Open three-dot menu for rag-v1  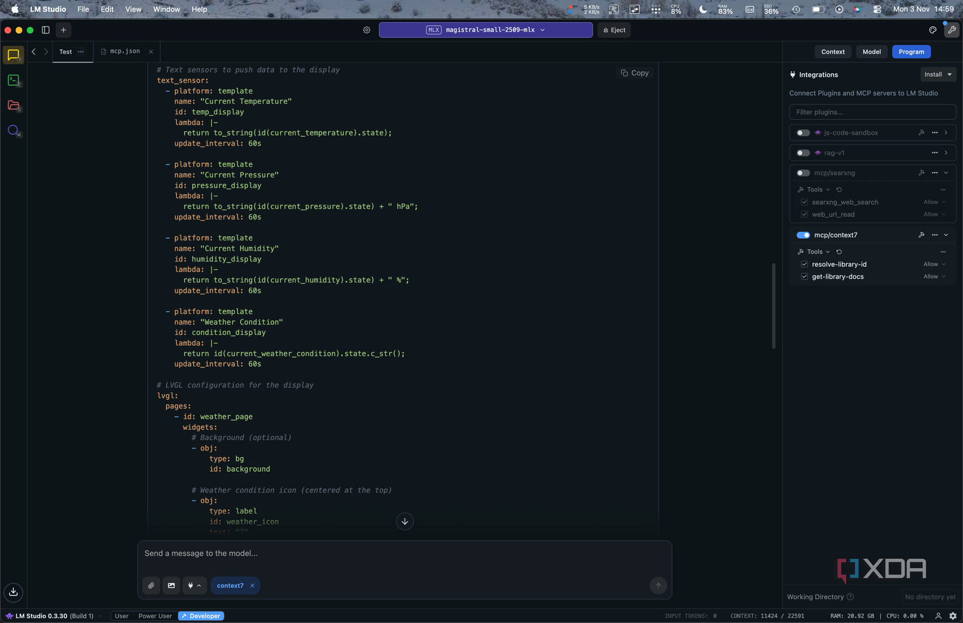click(x=934, y=153)
